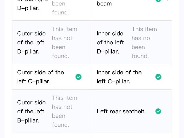Image resolution: width=184 pixels, height=138 pixels.
Task: Click the Left rear seatbelt green checkmark
Action: point(158,111)
